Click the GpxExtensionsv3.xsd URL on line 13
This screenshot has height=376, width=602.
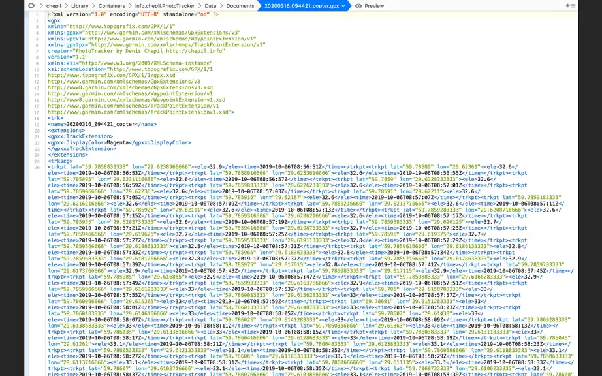click(130, 88)
